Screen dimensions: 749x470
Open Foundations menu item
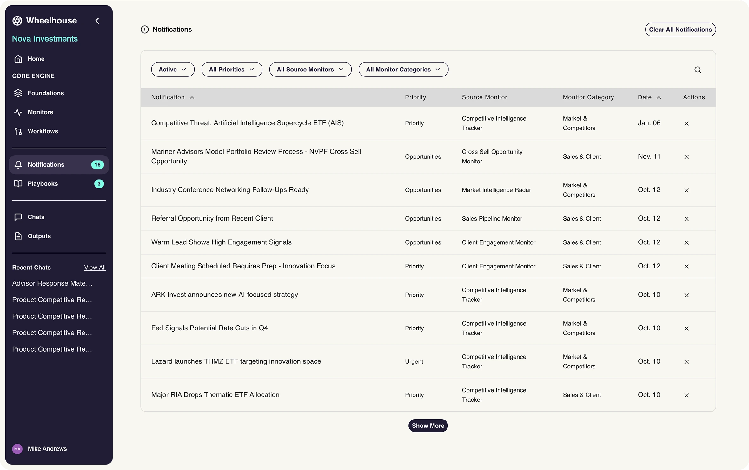pos(46,93)
